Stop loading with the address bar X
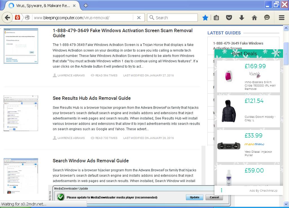This screenshot has height=208, width=289. (139, 18)
